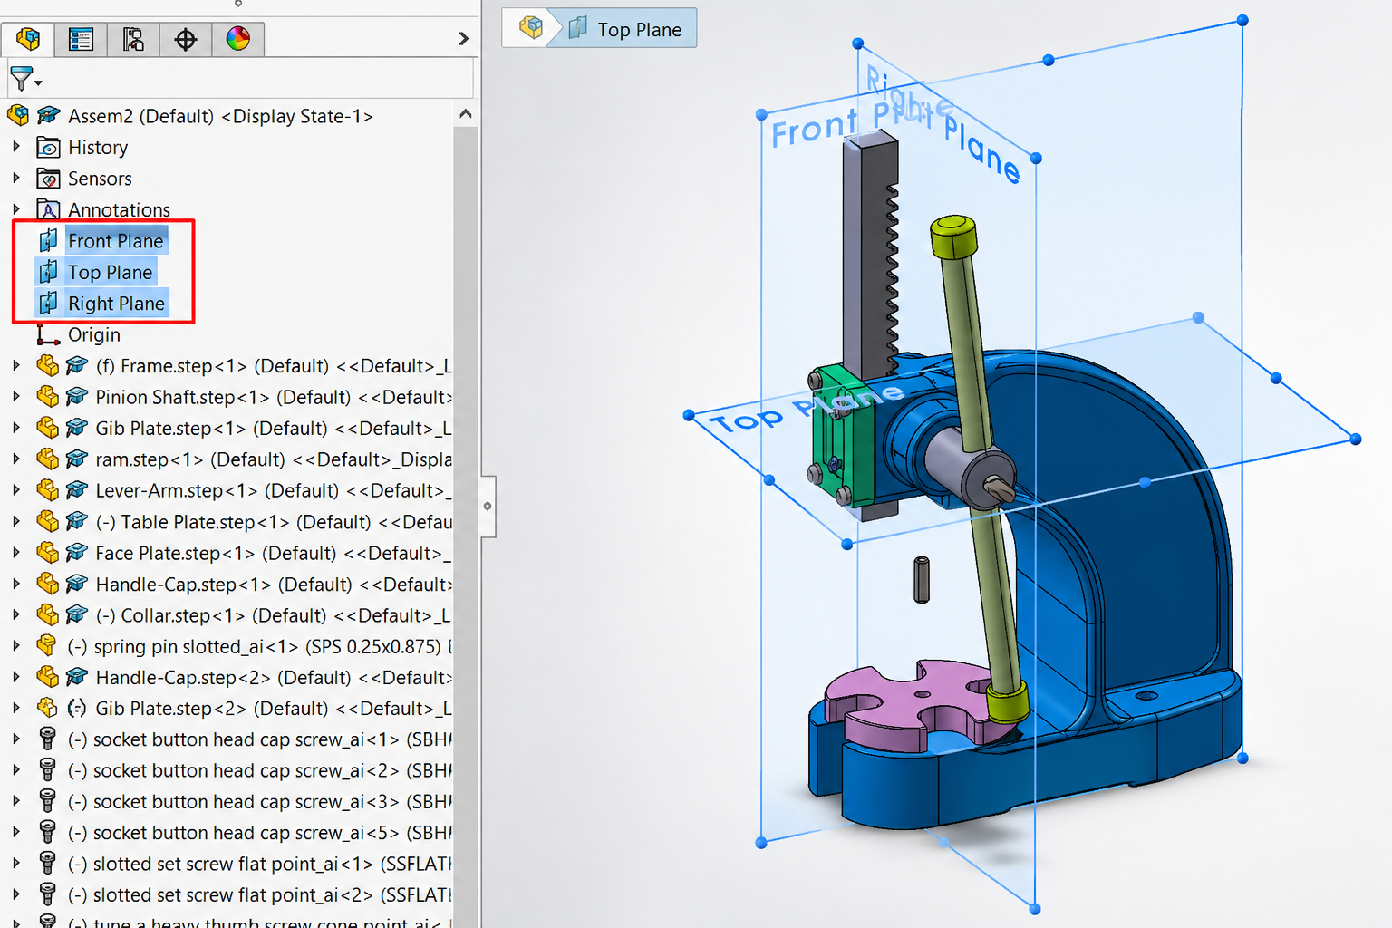Click the assembly icon in breadcrumb bar

531,28
